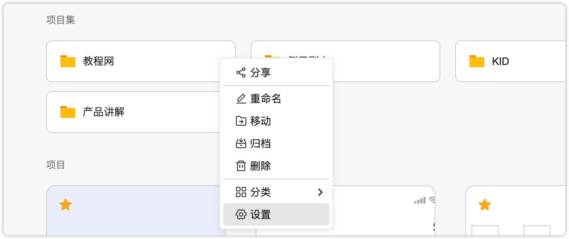Click the category grid icon

241,192
